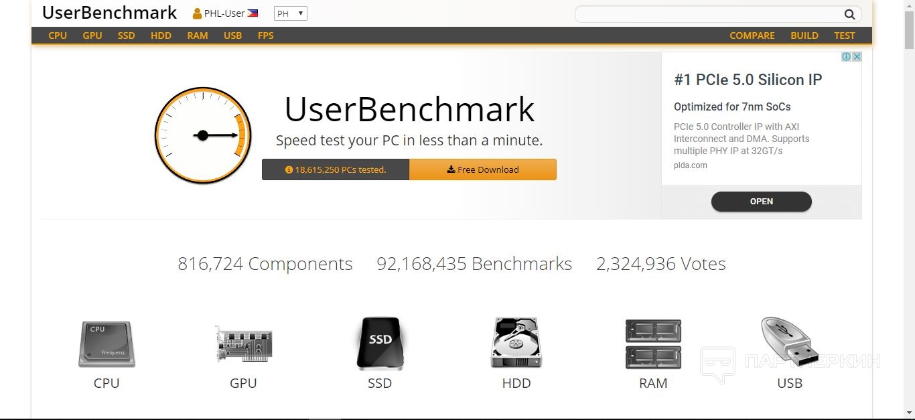Click the speedometer gauge logo
The image size is (915, 420).
click(203, 135)
